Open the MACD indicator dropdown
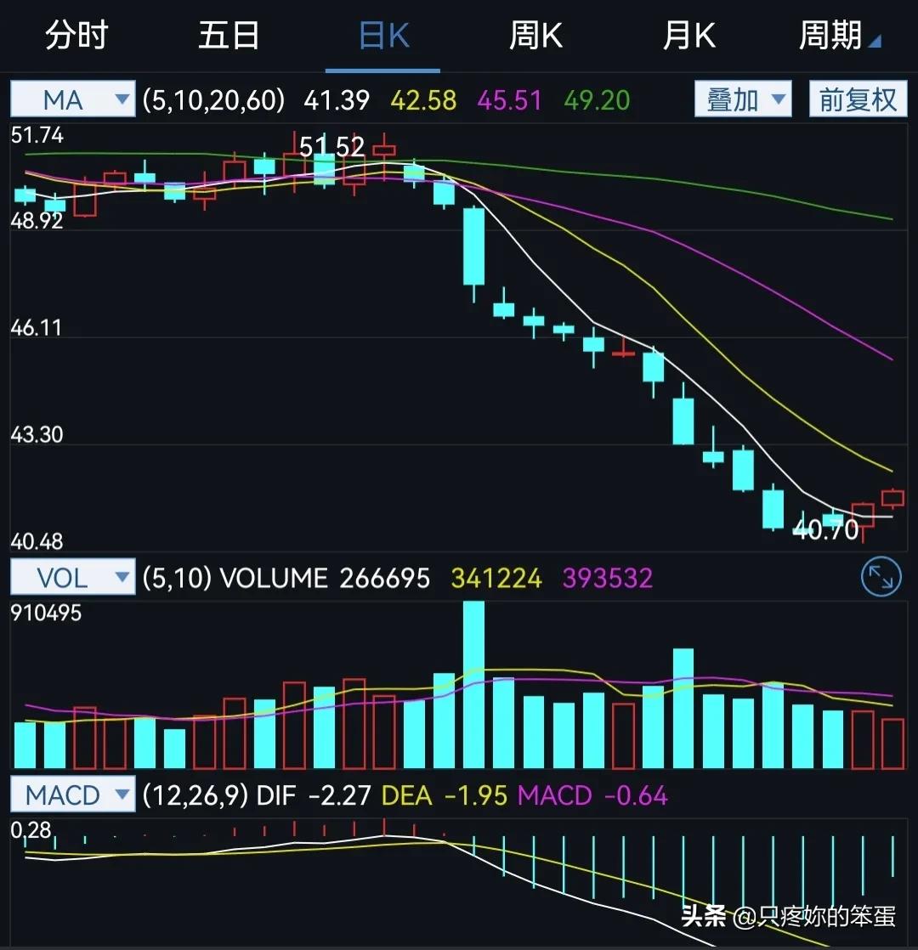The width and height of the screenshot is (918, 950). 73,794
